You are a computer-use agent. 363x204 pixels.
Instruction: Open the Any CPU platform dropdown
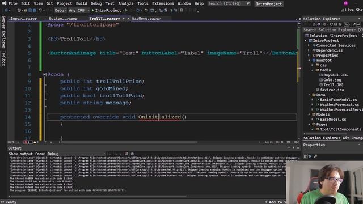[x=79, y=10]
